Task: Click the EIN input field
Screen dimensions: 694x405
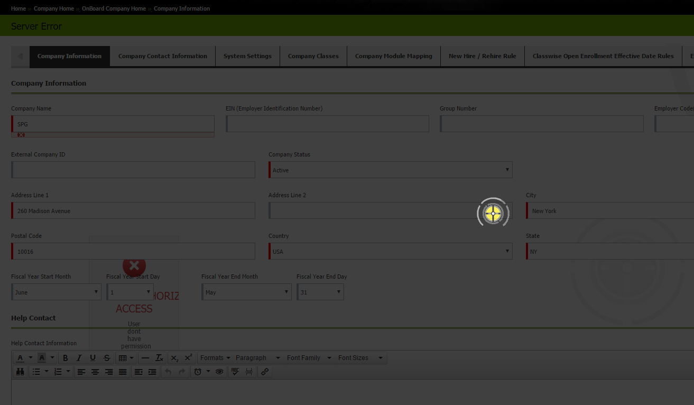Action: pyautogui.click(x=327, y=124)
